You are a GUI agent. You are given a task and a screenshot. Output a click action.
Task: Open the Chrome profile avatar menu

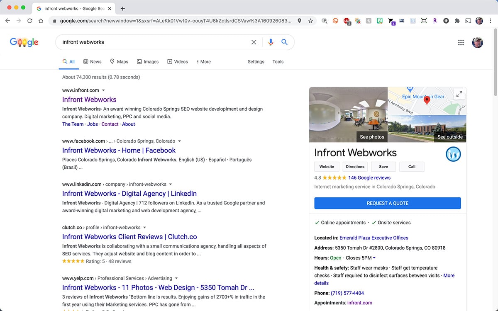479,20
